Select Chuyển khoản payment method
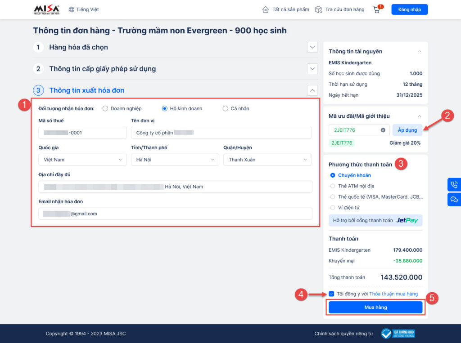This screenshot has height=343, width=461. 333,175
